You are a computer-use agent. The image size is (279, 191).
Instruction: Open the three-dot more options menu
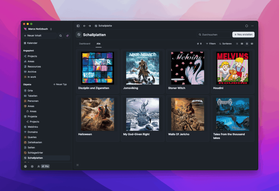pyautogui.click(x=252, y=26)
